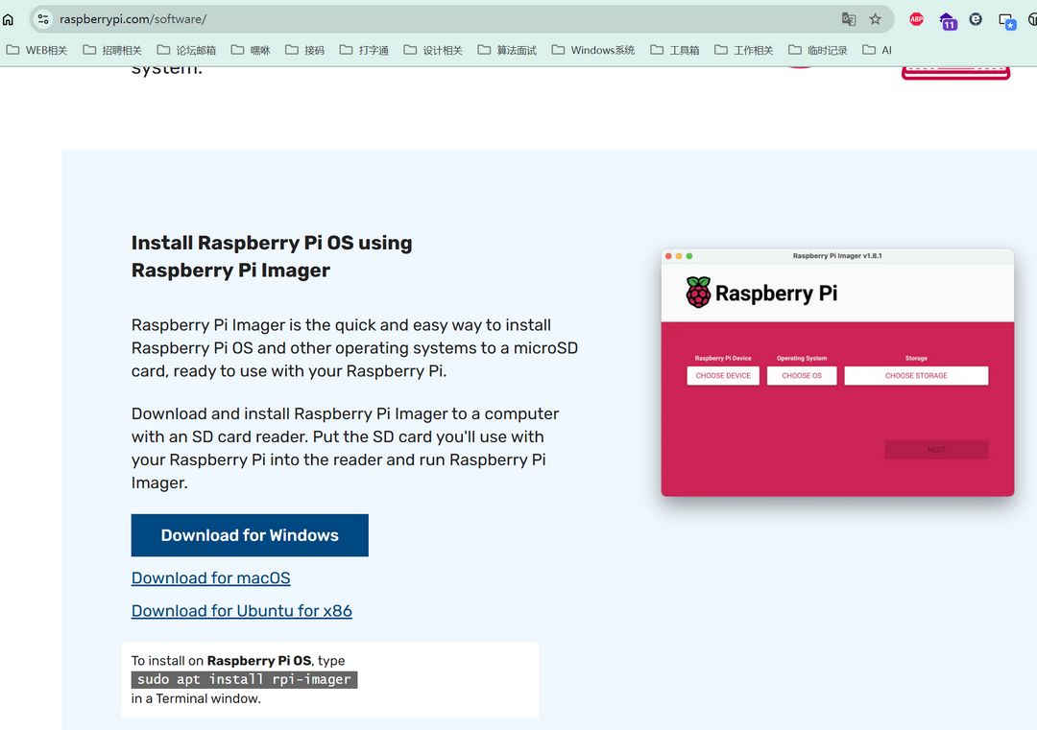Open the 打字通 bookmark folder

[364, 50]
